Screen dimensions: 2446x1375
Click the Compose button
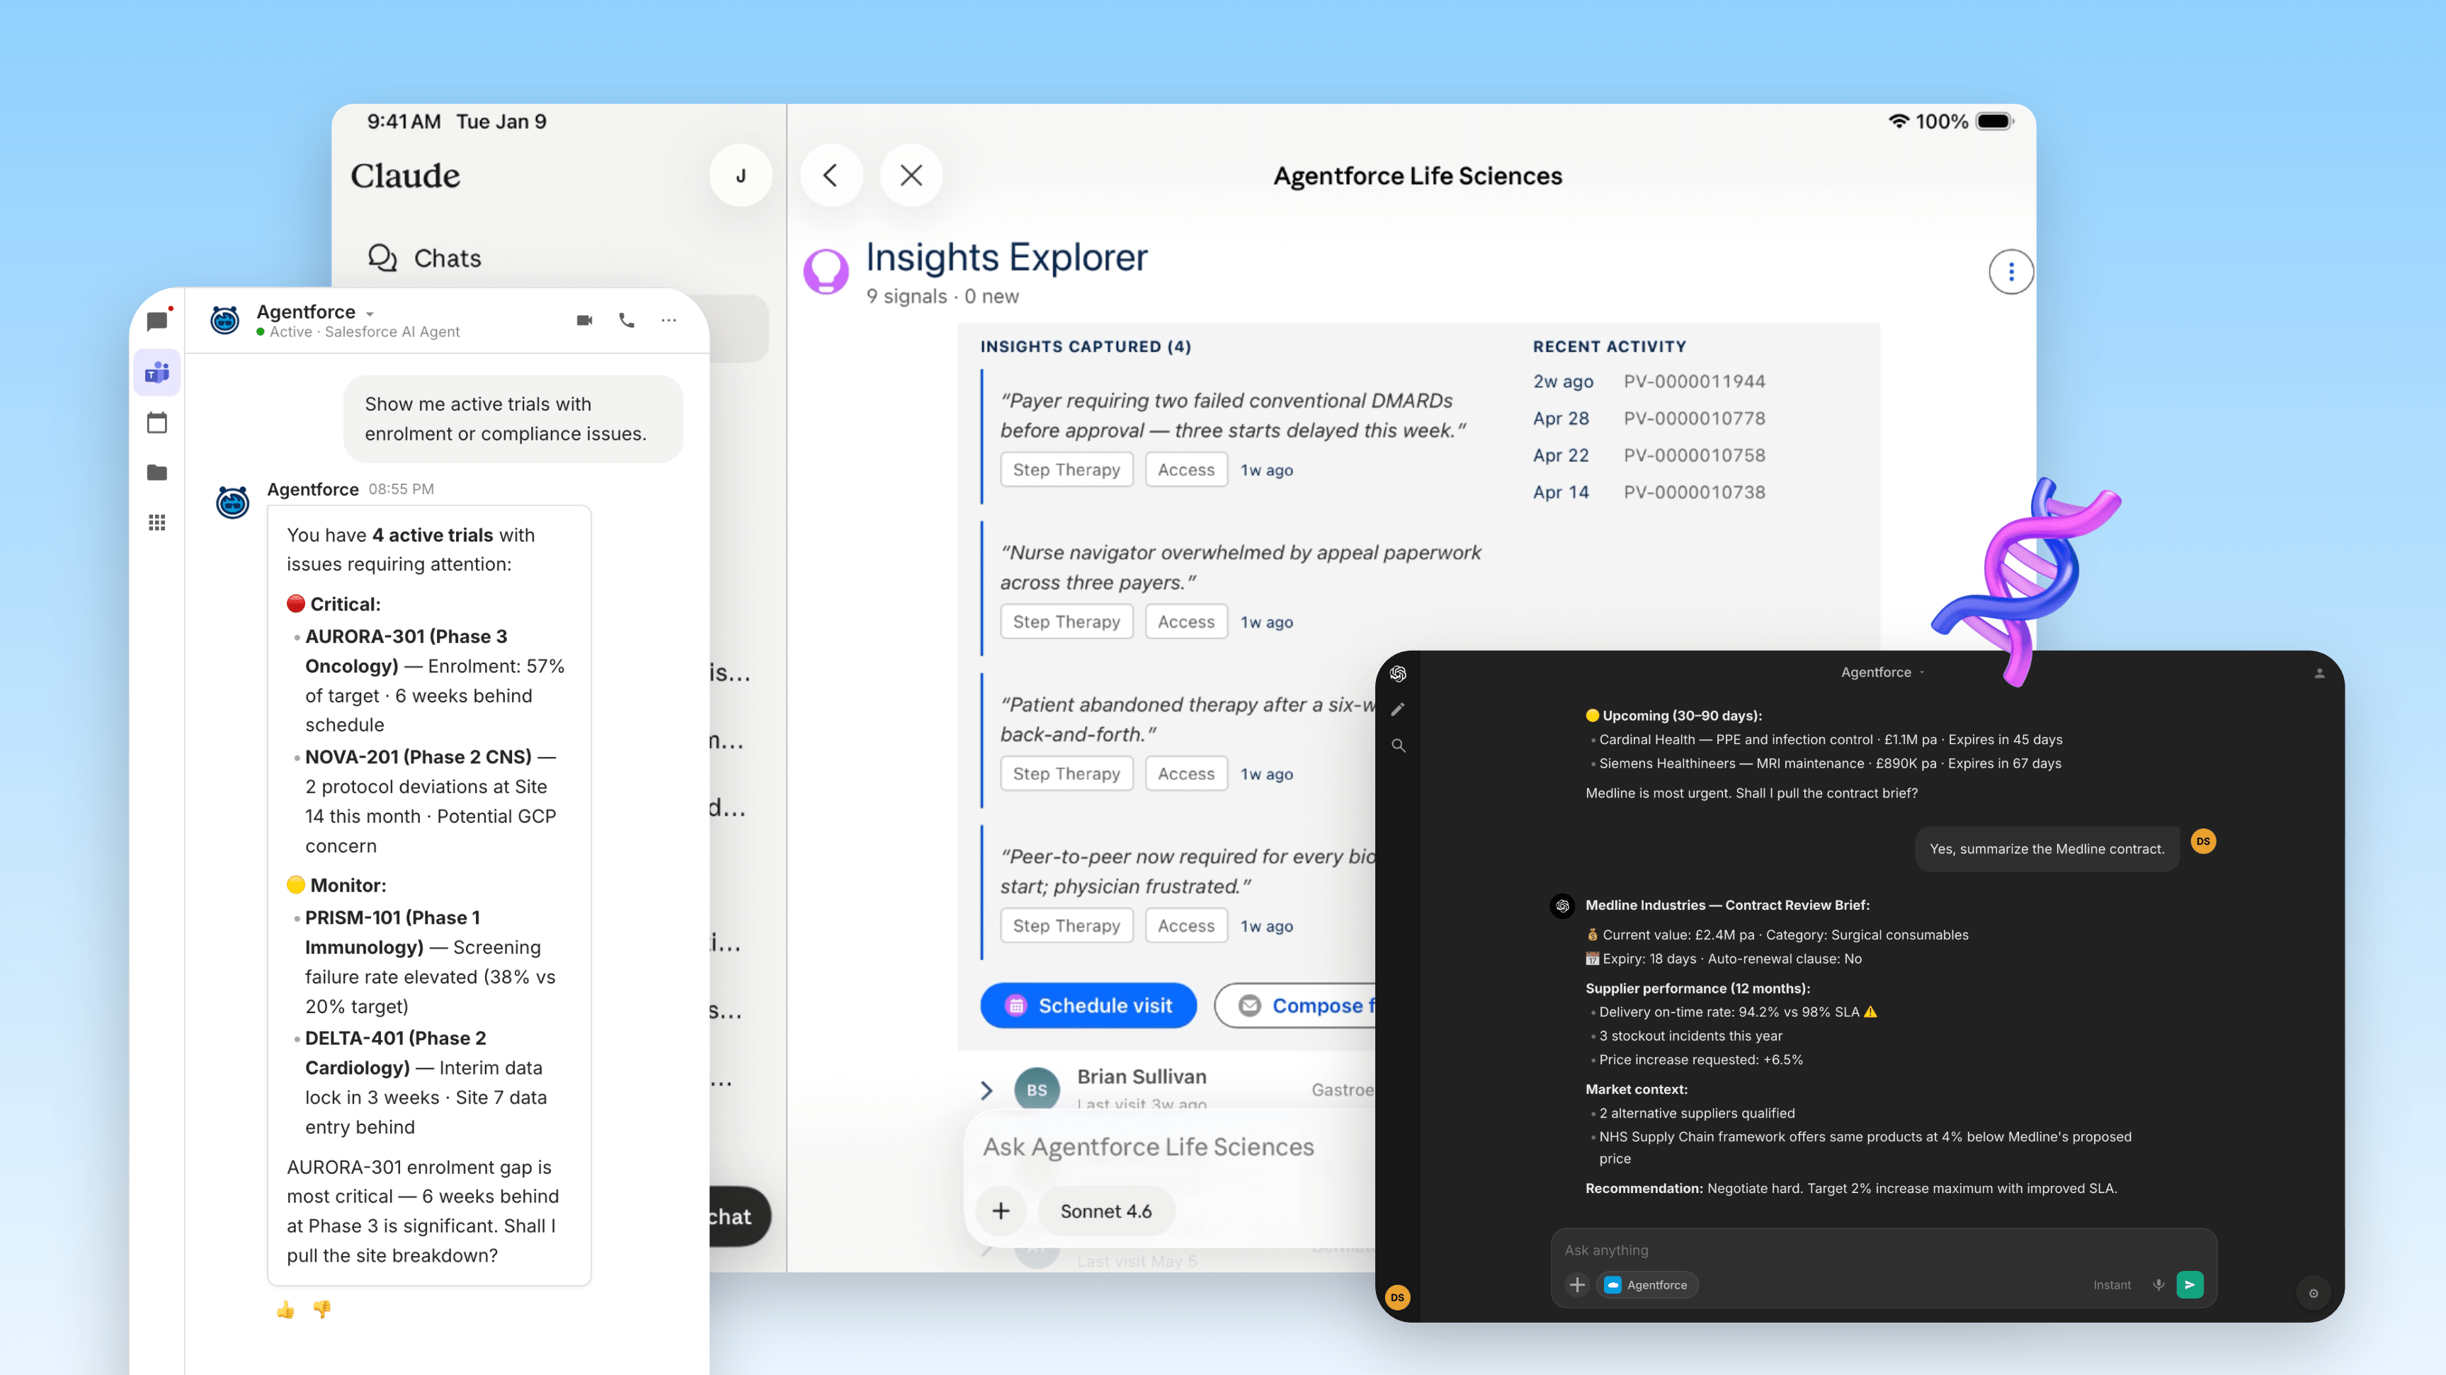(1295, 1005)
